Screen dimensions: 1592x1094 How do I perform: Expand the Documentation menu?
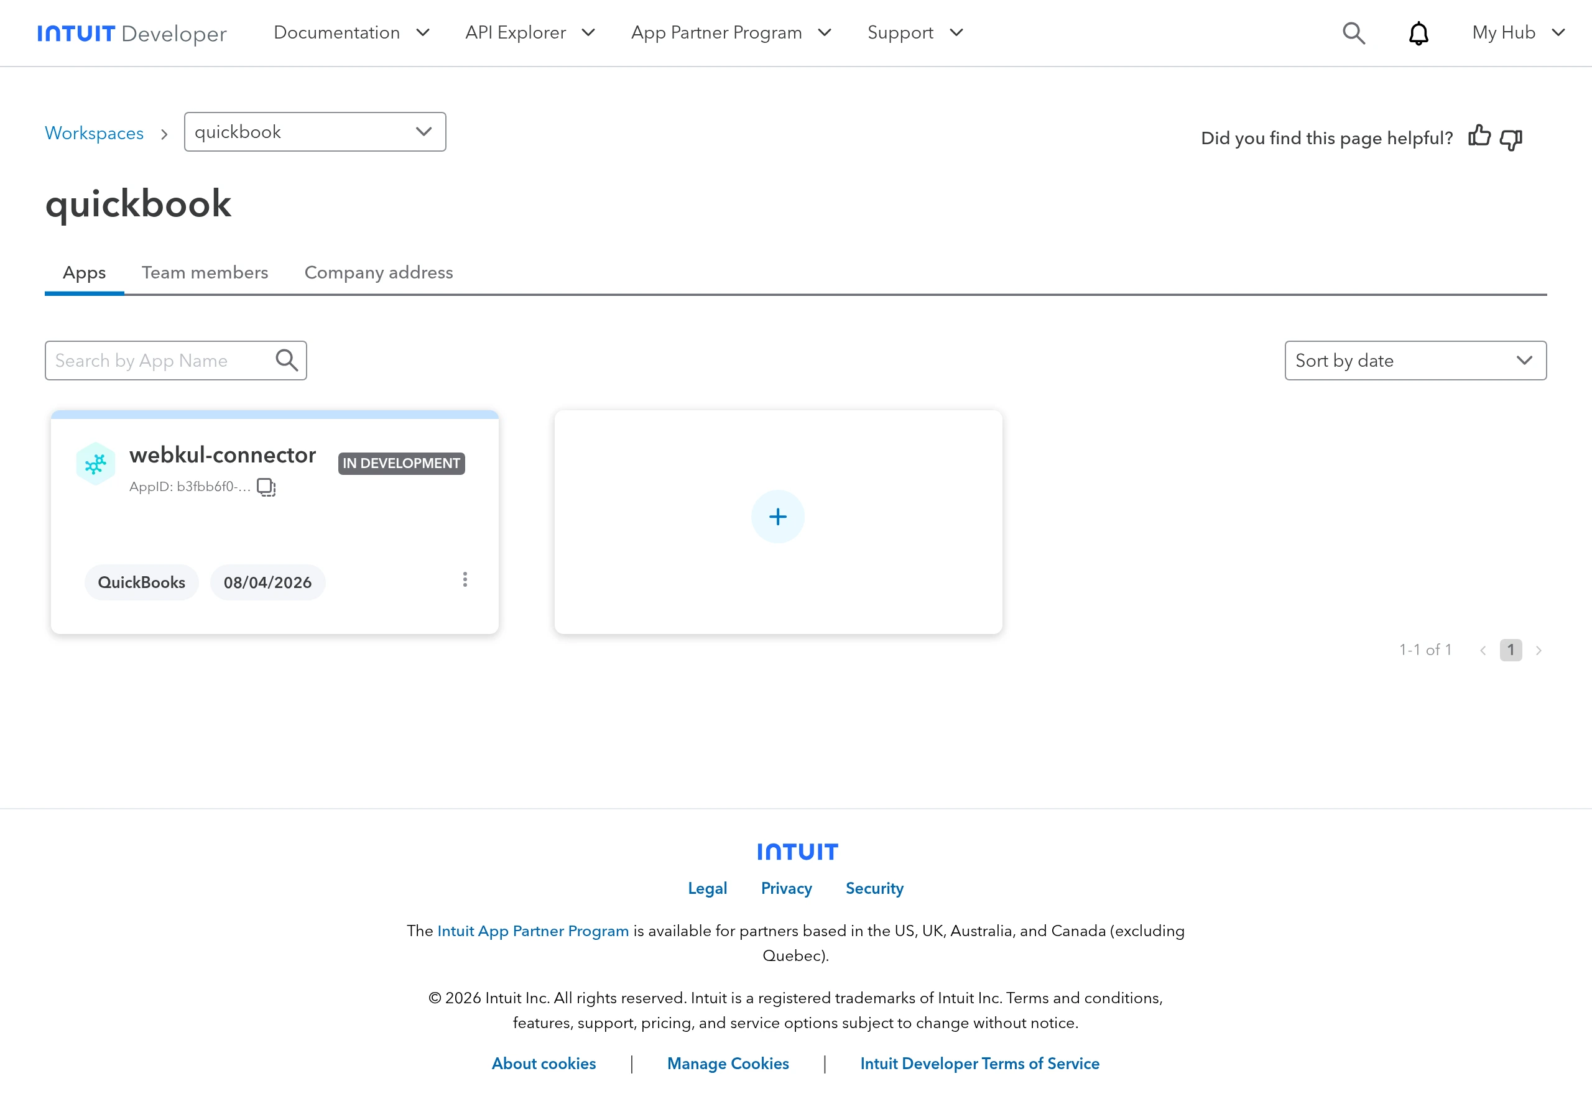pos(351,33)
